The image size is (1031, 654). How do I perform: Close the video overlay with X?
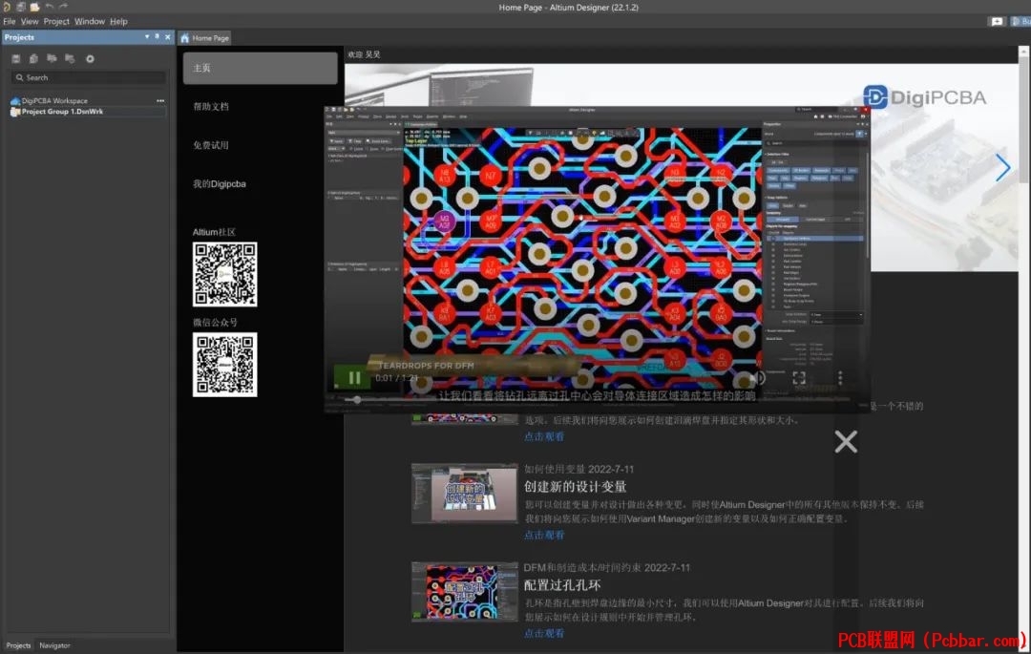click(846, 442)
